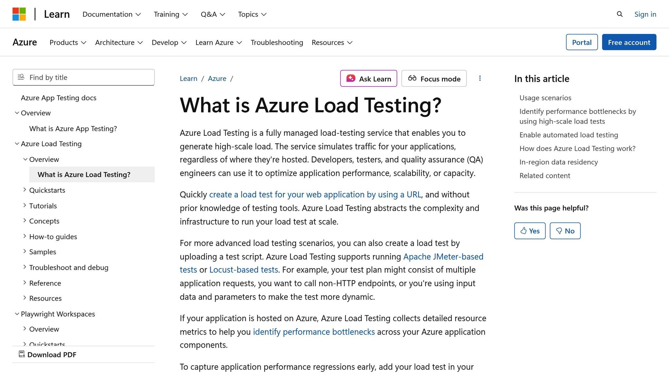Open the Products dropdown
The width and height of the screenshot is (669, 376).
click(67, 42)
